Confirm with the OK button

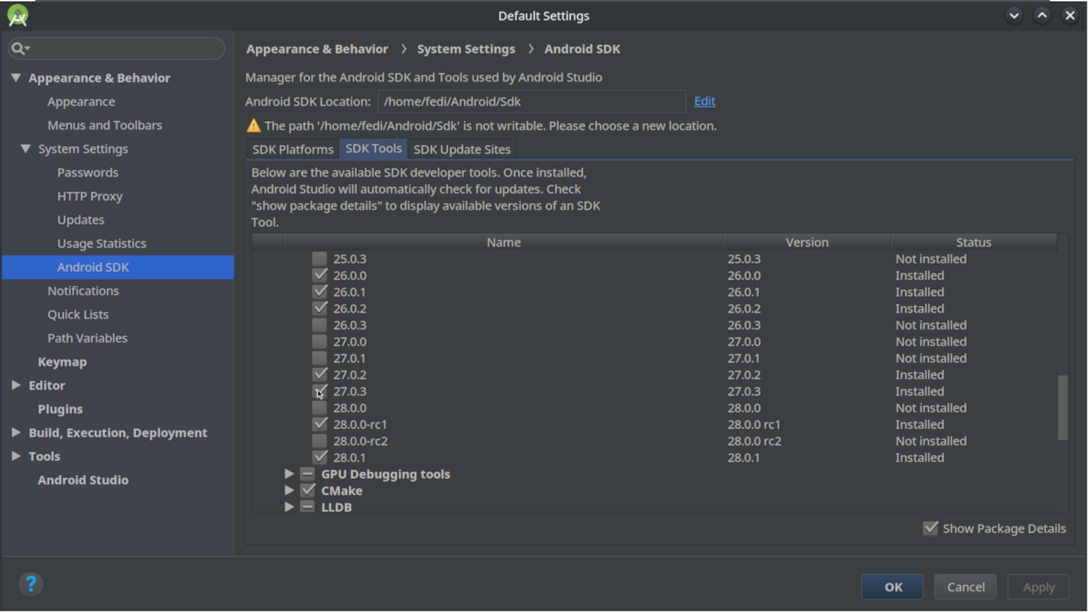click(892, 587)
